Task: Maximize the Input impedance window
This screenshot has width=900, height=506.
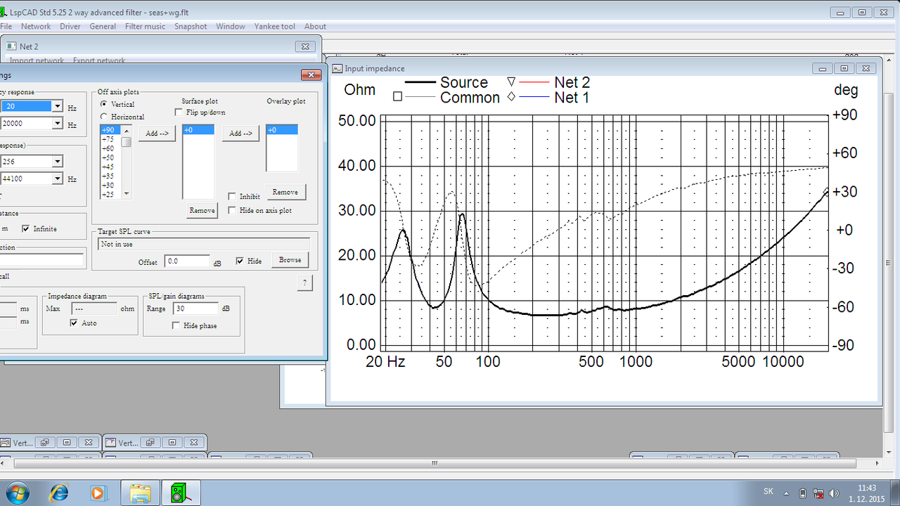Action: (844, 68)
